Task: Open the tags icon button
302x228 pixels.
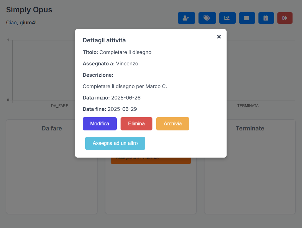Action: pos(207,18)
